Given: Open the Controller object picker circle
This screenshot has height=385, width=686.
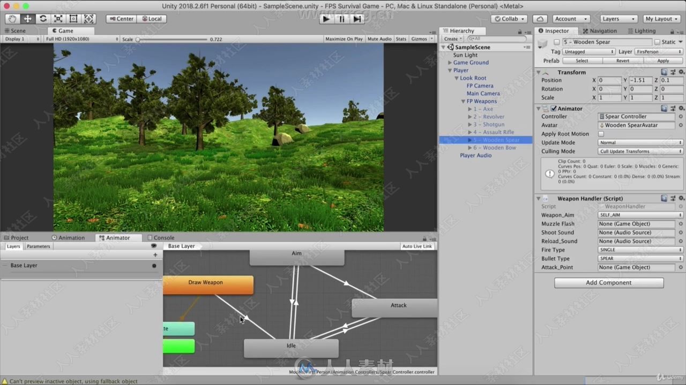Looking at the screenshot, I should [681, 117].
